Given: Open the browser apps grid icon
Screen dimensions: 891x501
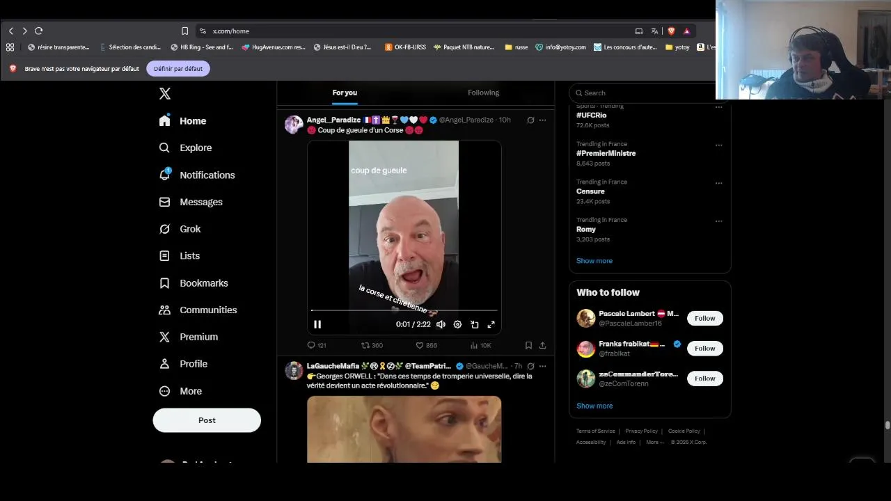Looking at the screenshot, I should pyautogui.click(x=10, y=47).
